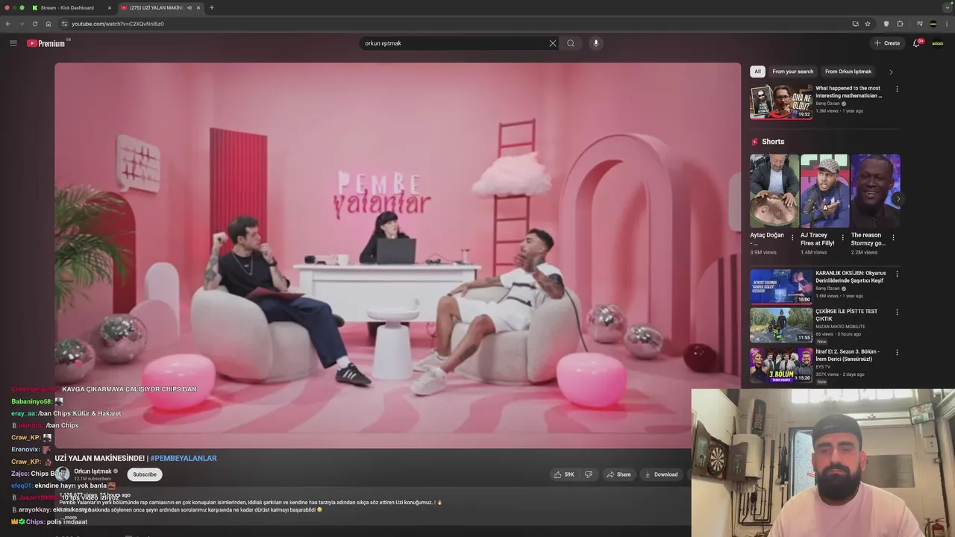This screenshot has width=955, height=537.
Task: Reload the current page
Action: coord(34,24)
